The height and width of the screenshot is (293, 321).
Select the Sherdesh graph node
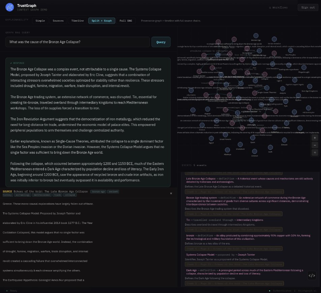(240, 145)
